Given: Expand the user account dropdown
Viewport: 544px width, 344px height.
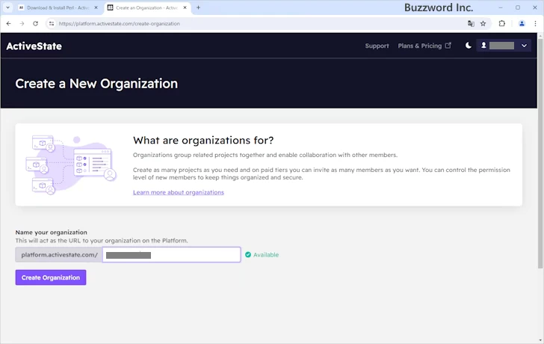Looking at the screenshot, I should click(x=504, y=46).
